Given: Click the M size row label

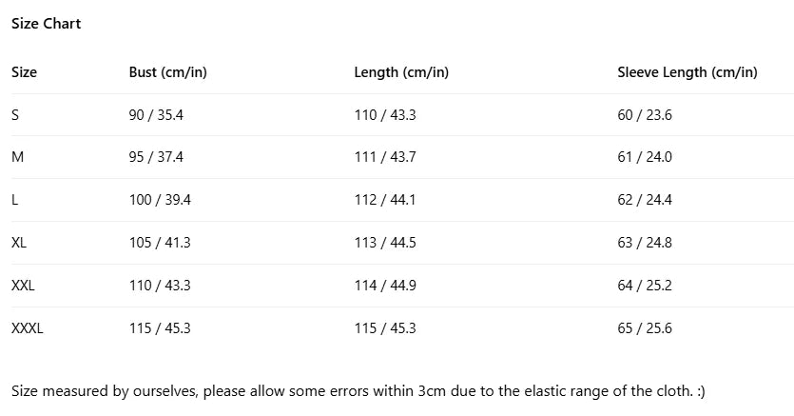Looking at the screenshot, I should point(17,157).
